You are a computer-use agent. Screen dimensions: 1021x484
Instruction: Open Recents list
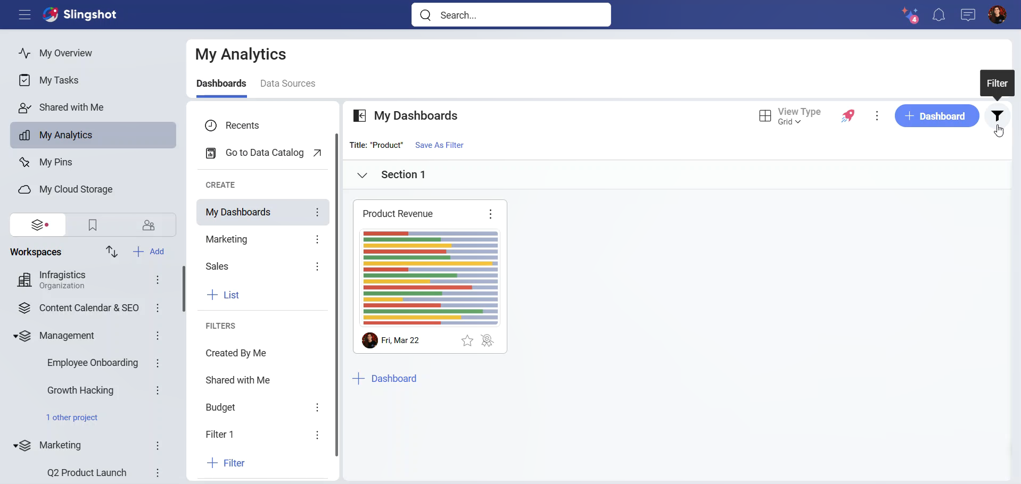pyautogui.click(x=263, y=126)
